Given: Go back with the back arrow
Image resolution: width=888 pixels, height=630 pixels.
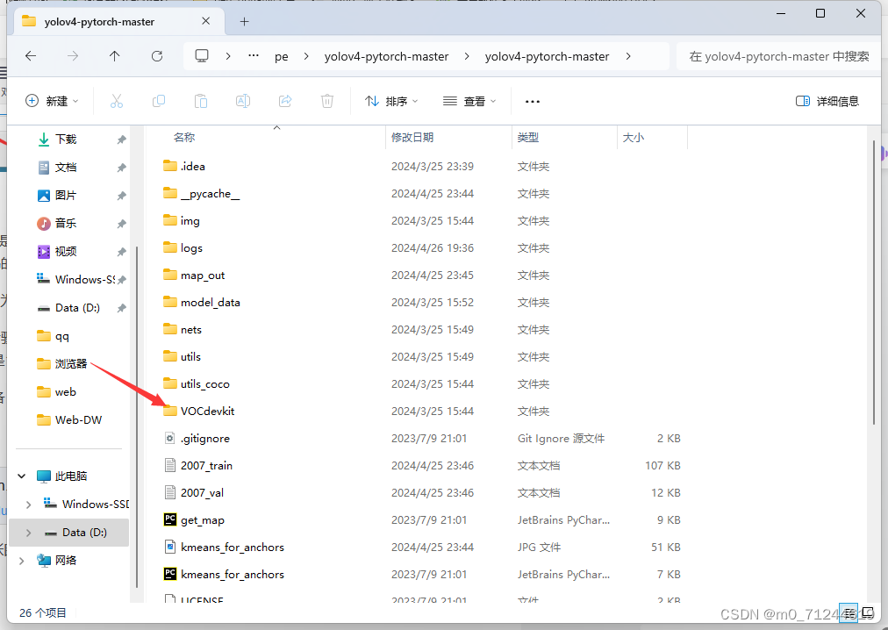Looking at the screenshot, I should (x=31, y=56).
